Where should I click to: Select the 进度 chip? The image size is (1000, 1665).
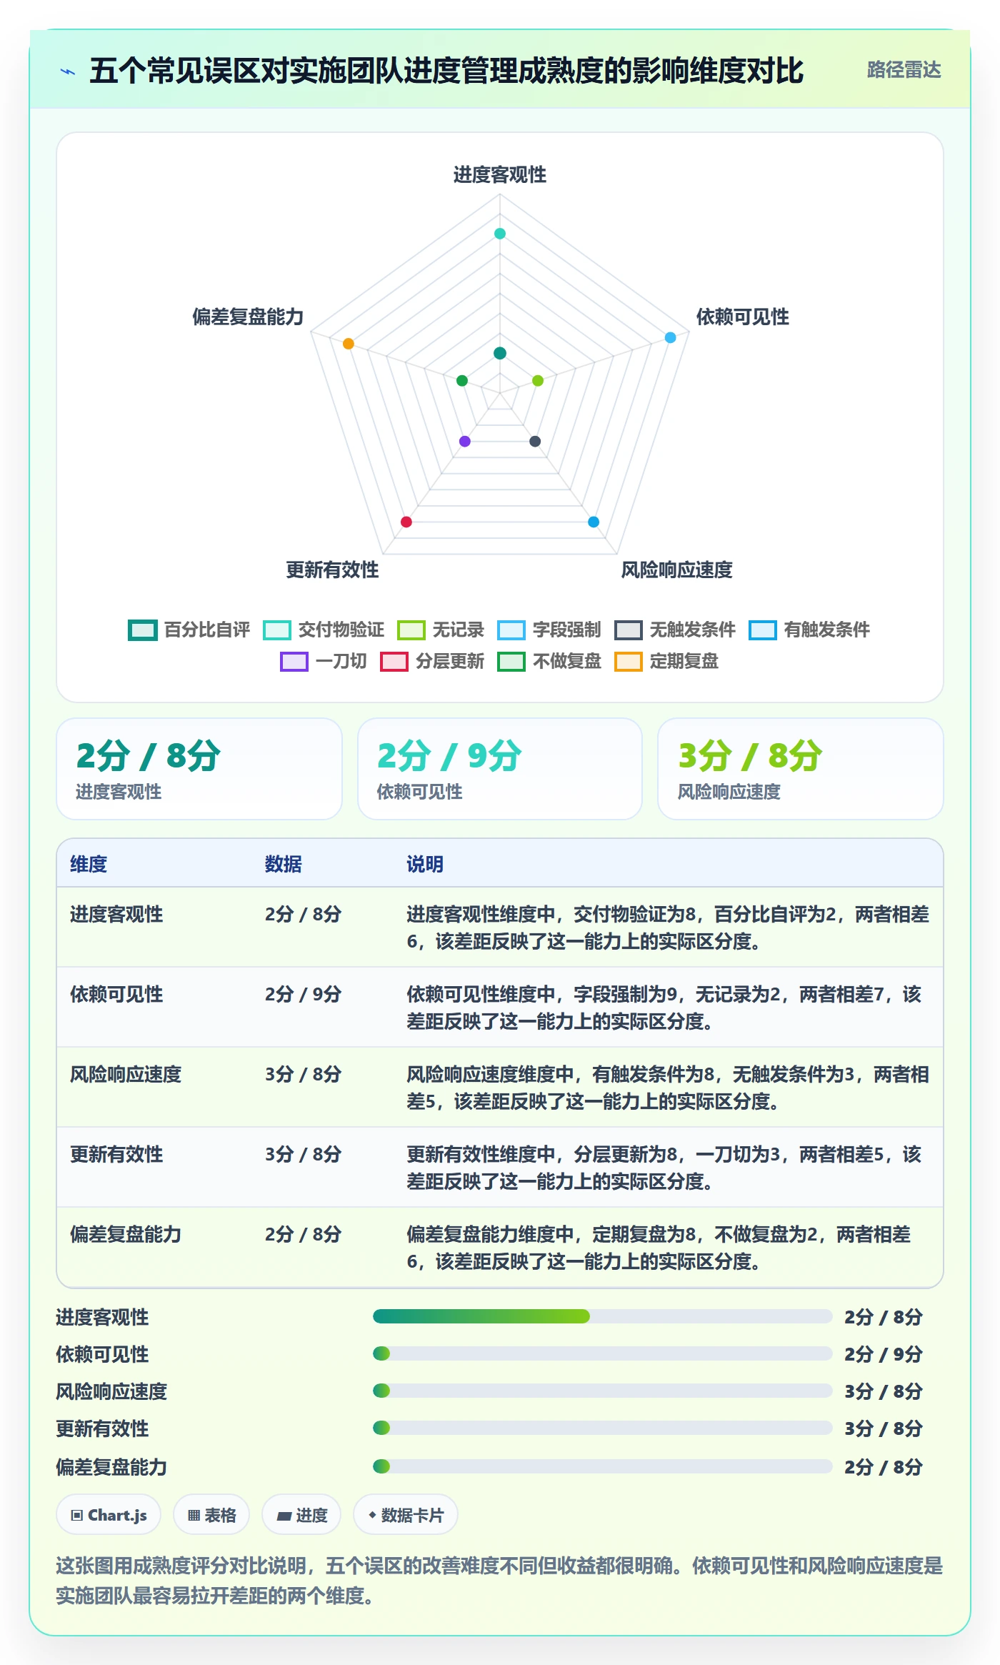point(301,1515)
